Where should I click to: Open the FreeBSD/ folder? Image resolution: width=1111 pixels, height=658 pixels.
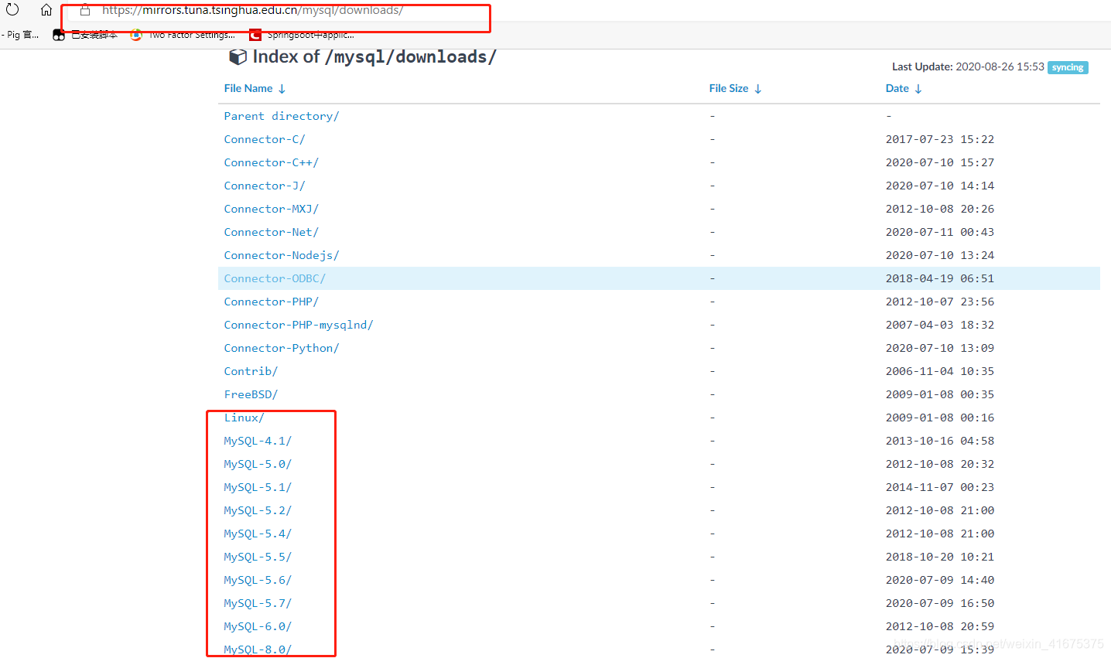[x=251, y=394]
